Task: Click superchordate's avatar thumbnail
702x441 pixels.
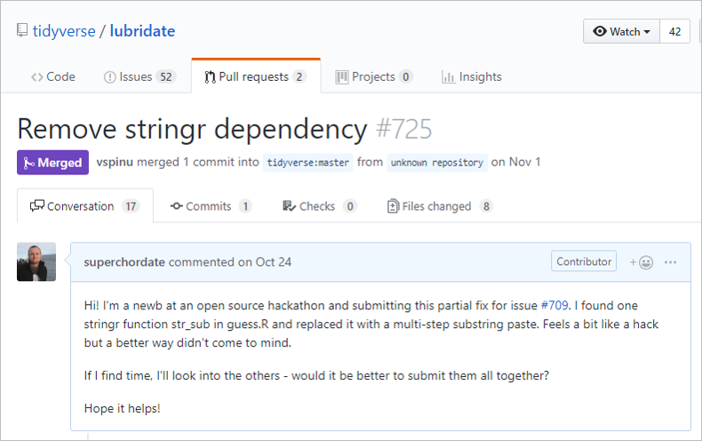Action: point(36,261)
